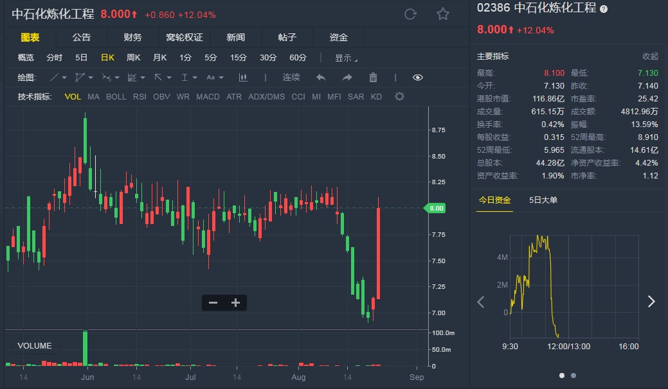668x389 pixels.
Task: Select the polyline path drawing tool
Action: point(80,78)
